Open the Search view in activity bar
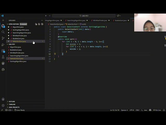 click(3, 32)
